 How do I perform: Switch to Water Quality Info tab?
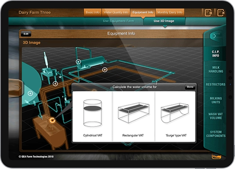coord(116,12)
